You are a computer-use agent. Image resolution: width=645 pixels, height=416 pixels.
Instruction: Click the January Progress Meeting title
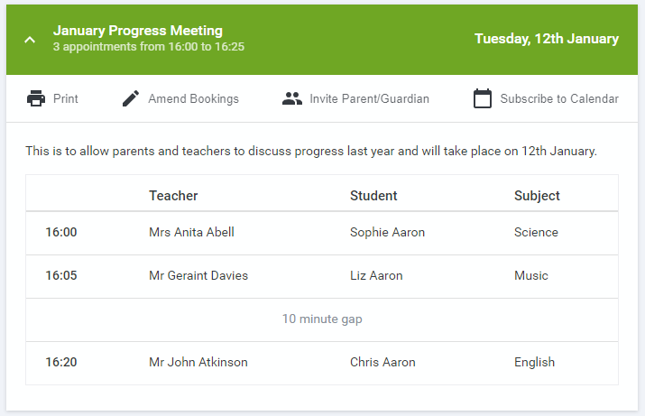point(138,31)
